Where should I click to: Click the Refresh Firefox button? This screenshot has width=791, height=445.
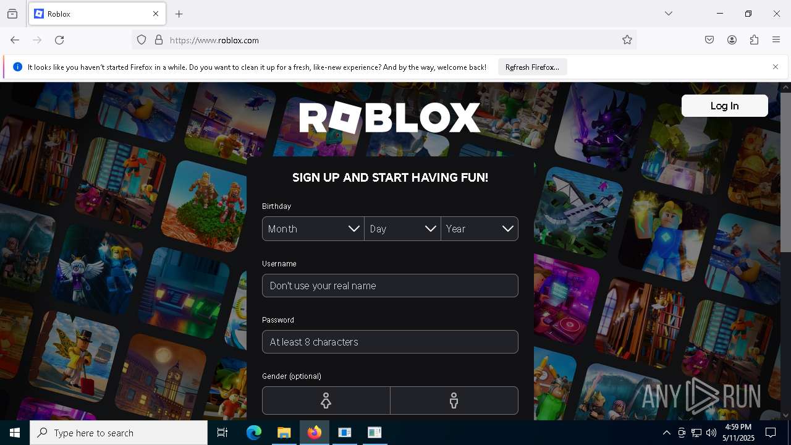tap(532, 67)
